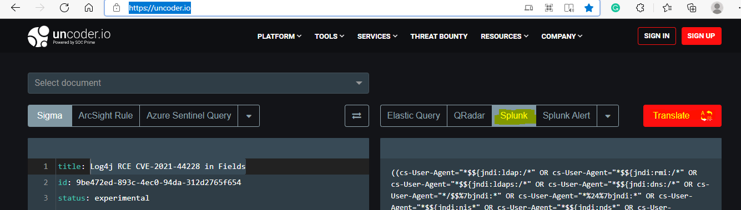Go back to the previous page
741x210 pixels.
[16, 8]
